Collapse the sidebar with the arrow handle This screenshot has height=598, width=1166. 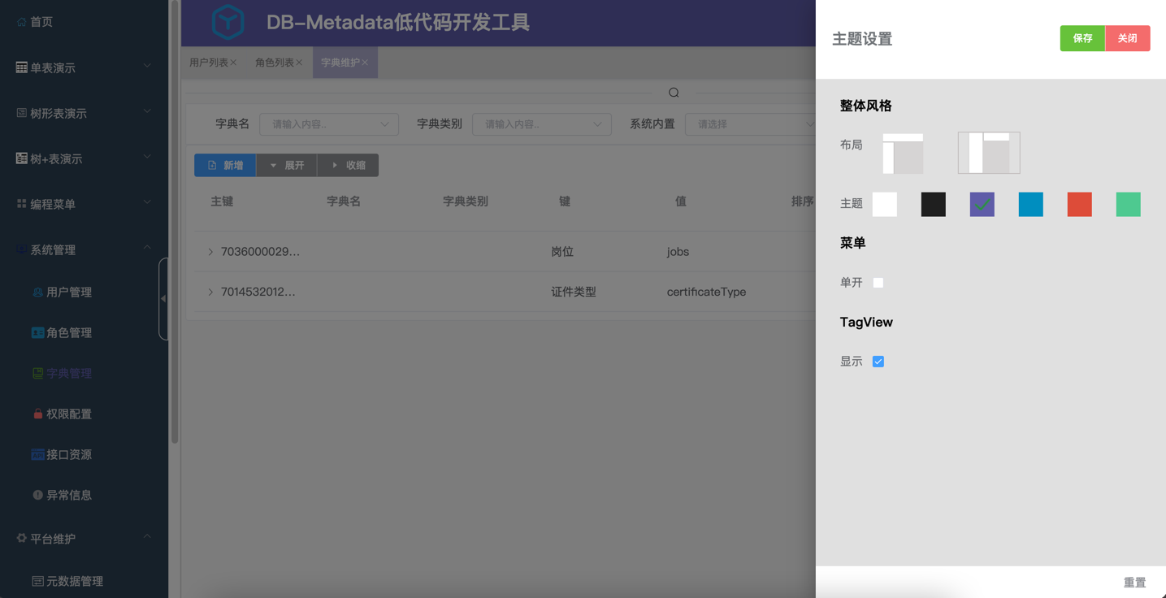point(163,299)
